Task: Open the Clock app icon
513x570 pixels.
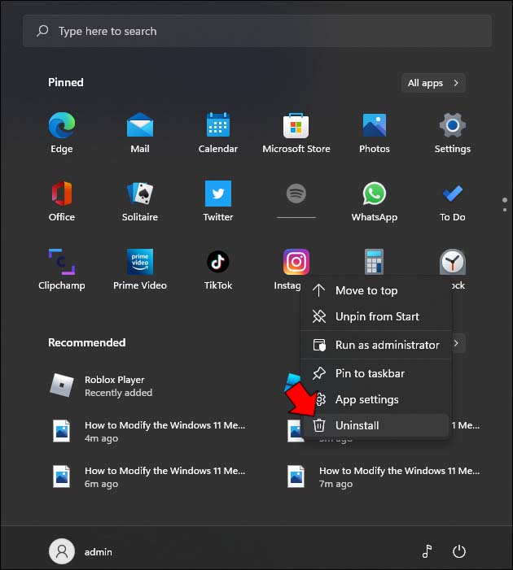Action: tap(452, 262)
